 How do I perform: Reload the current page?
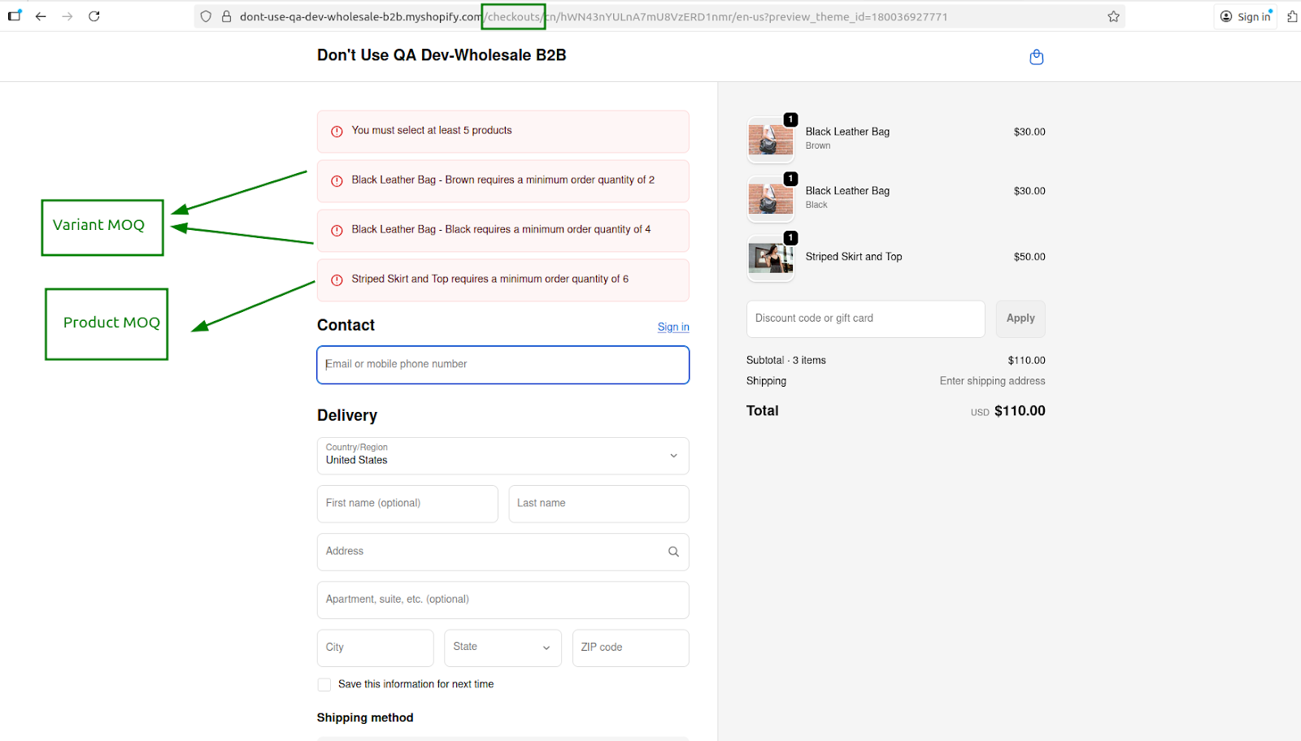pos(94,15)
